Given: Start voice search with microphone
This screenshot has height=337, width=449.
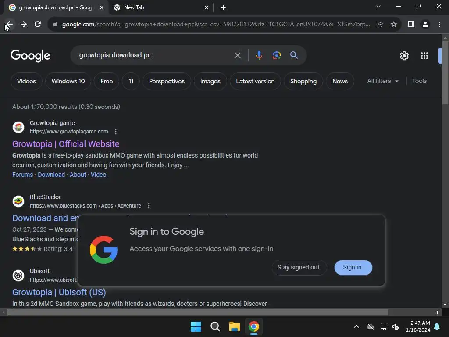Looking at the screenshot, I should click(259, 55).
